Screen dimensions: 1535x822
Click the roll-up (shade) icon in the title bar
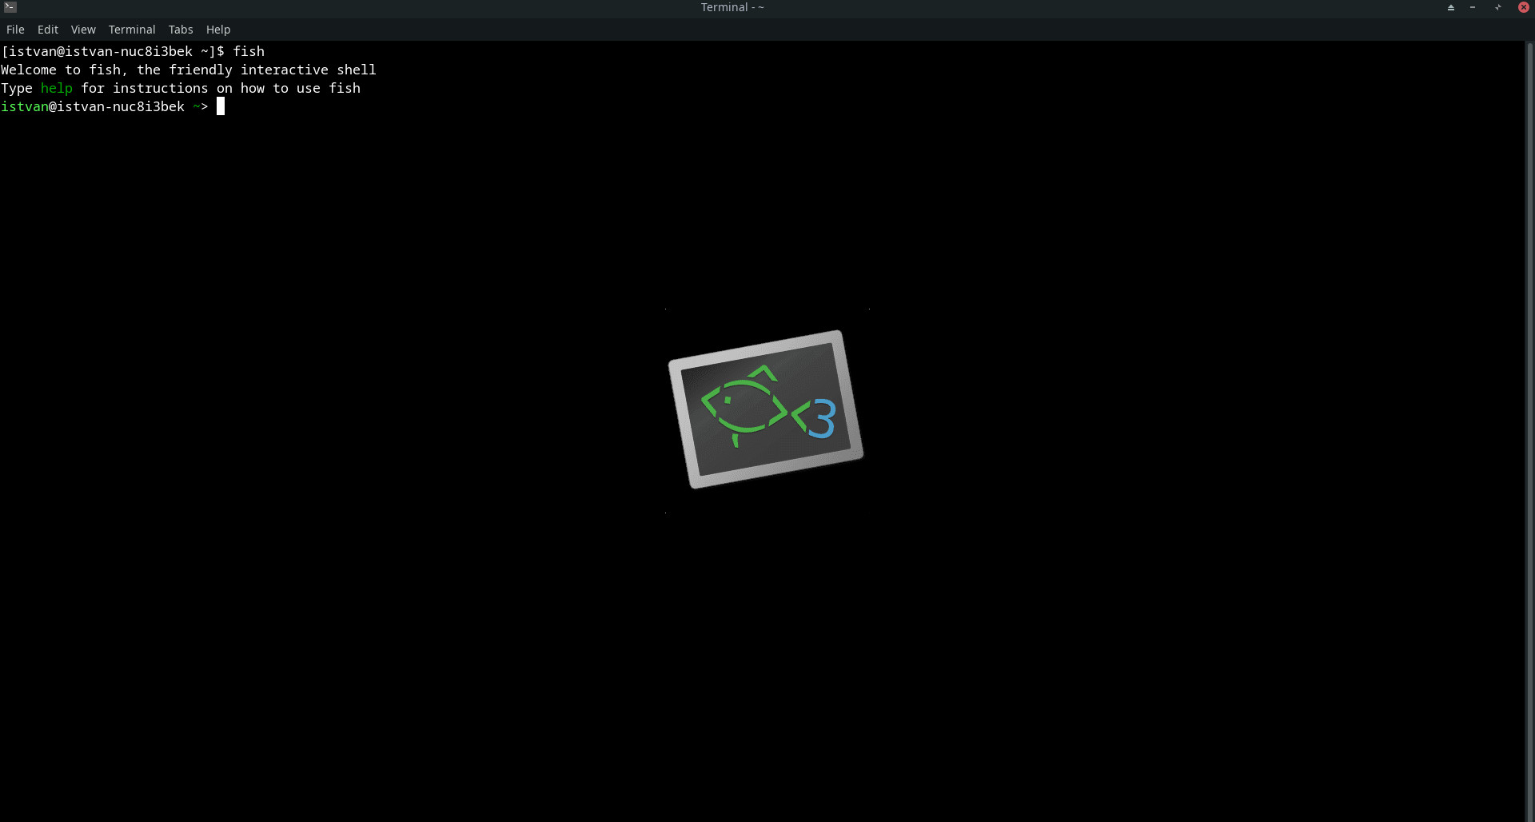pyautogui.click(x=1449, y=7)
